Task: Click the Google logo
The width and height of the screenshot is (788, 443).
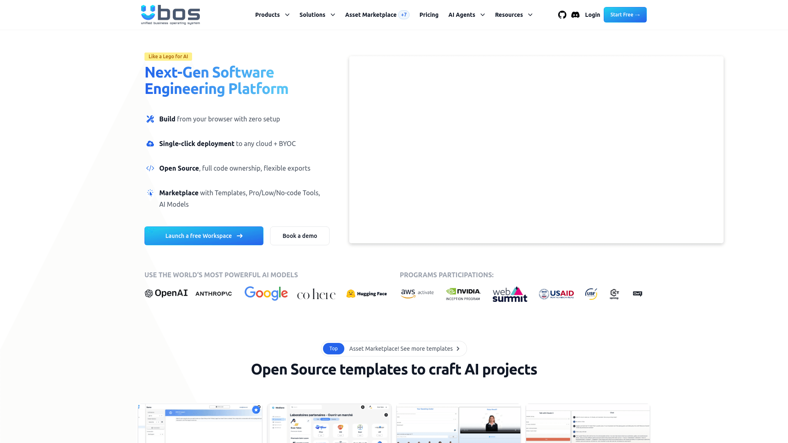Action: (266, 293)
